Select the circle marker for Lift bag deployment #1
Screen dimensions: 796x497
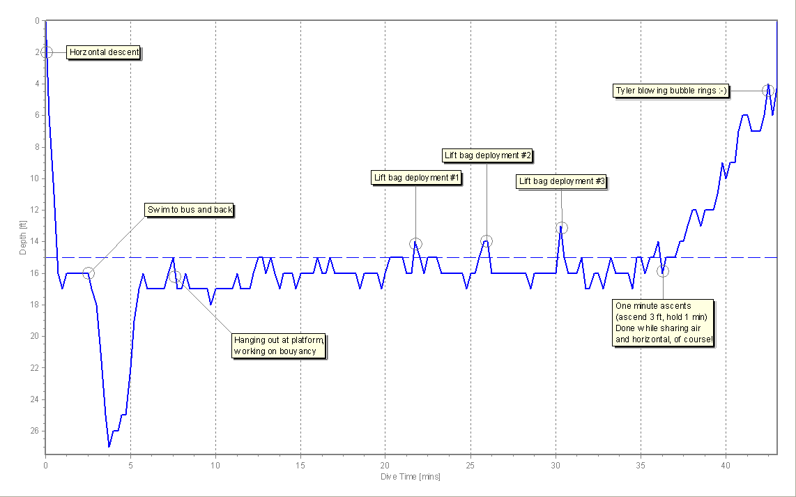click(415, 244)
